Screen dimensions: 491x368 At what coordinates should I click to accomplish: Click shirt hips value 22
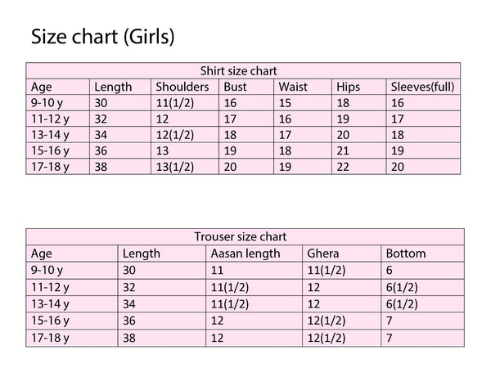343,167
